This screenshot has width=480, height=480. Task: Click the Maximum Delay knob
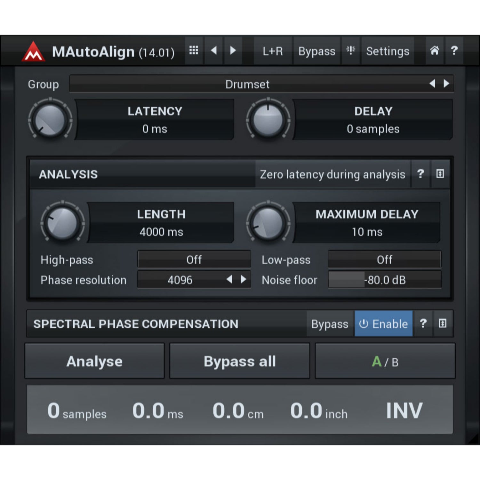[268, 222]
